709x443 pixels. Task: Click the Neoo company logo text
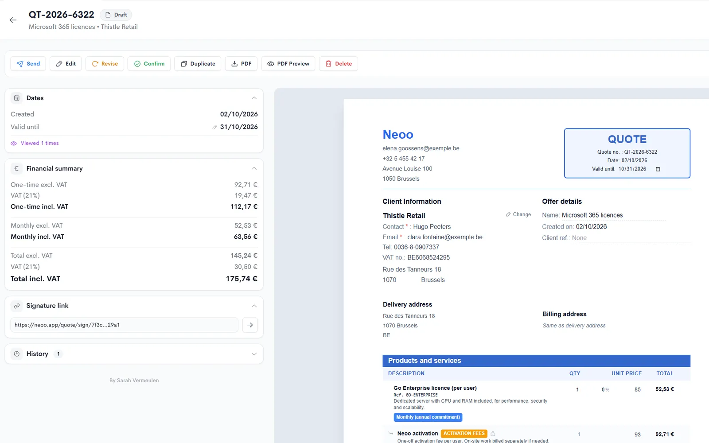398,135
